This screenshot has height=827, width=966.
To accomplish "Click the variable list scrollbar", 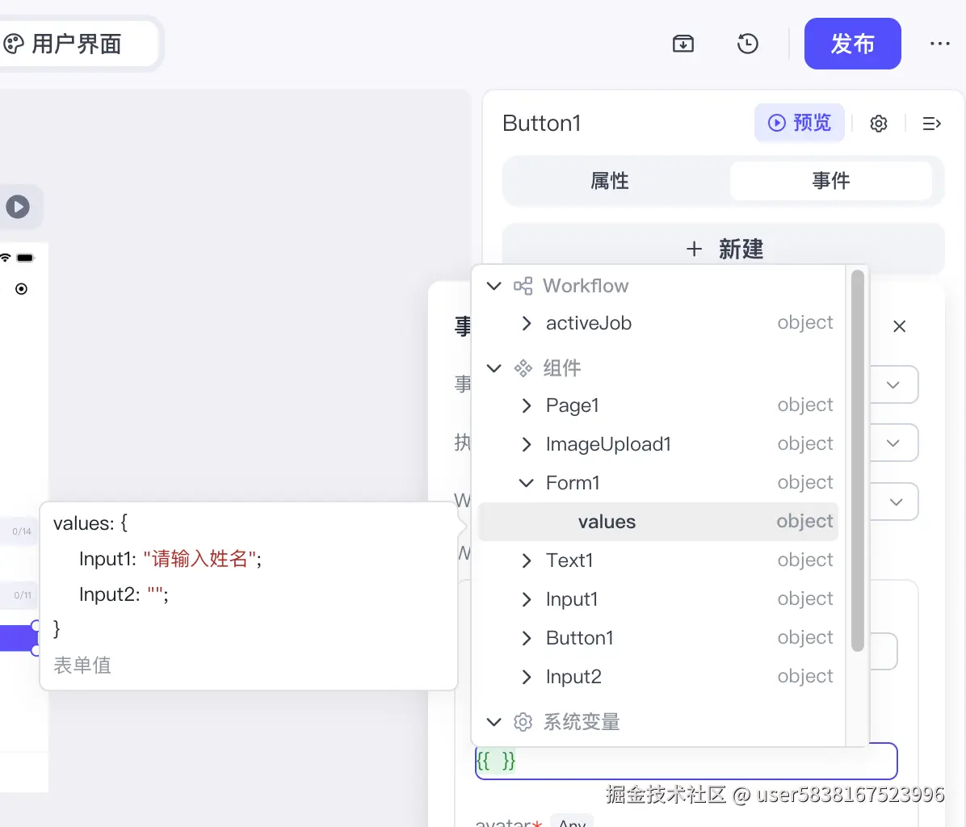I will coord(857,460).
